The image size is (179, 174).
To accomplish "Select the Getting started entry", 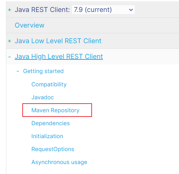I will [x=43, y=71].
